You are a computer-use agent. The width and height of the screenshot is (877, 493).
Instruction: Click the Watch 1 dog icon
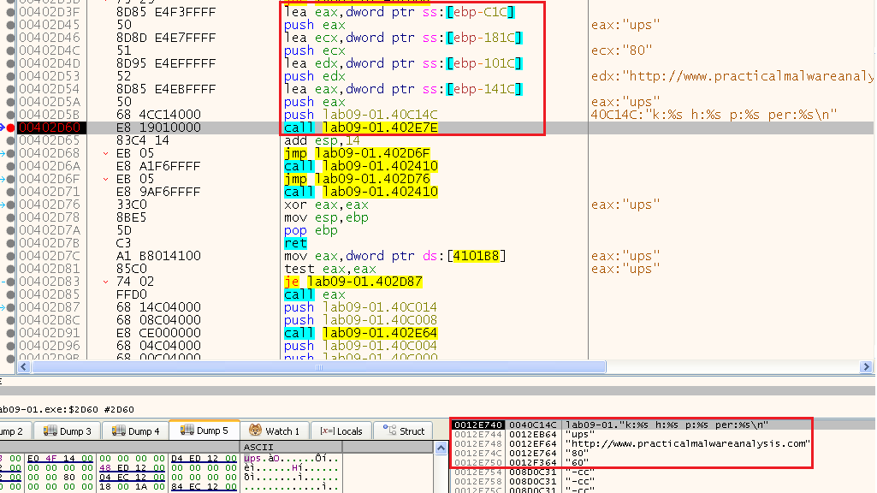[255, 431]
